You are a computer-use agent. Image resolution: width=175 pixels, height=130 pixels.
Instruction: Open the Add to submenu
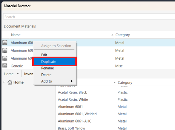pyautogui.click(x=54, y=81)
